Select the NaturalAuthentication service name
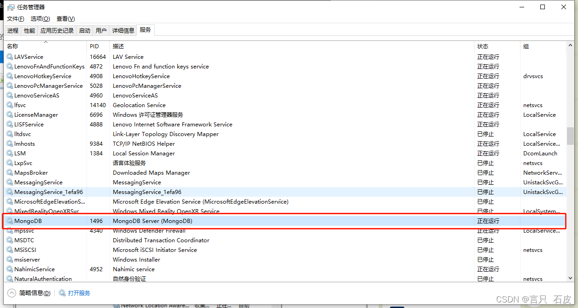This screenshot has height=308, width=578. tap(43, 279)
